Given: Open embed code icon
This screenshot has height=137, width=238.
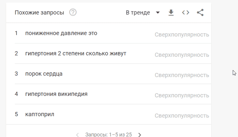Looking at the screenshot, I should pyautogui.click(x=186, y=12).
